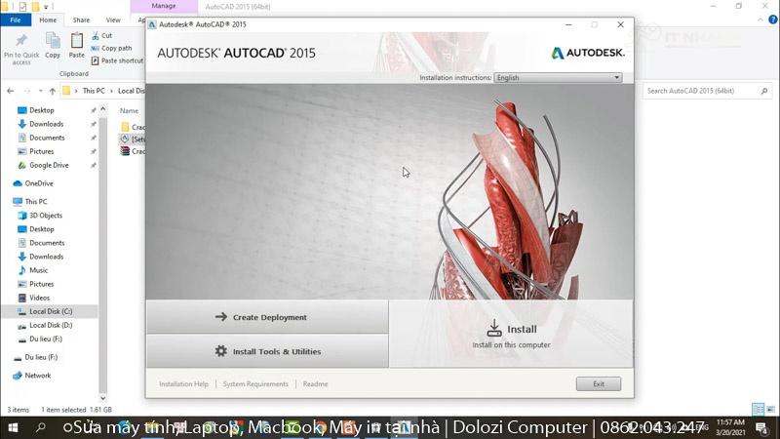This screenshot has width=780, height=439.
Task: Click the download-arrow icon beside Install
Action: [x=494, y=328]
